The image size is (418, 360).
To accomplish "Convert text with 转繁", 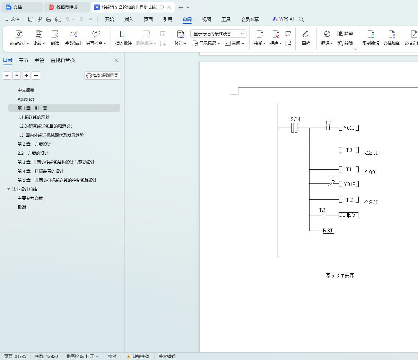I will (x=345, y=34).
